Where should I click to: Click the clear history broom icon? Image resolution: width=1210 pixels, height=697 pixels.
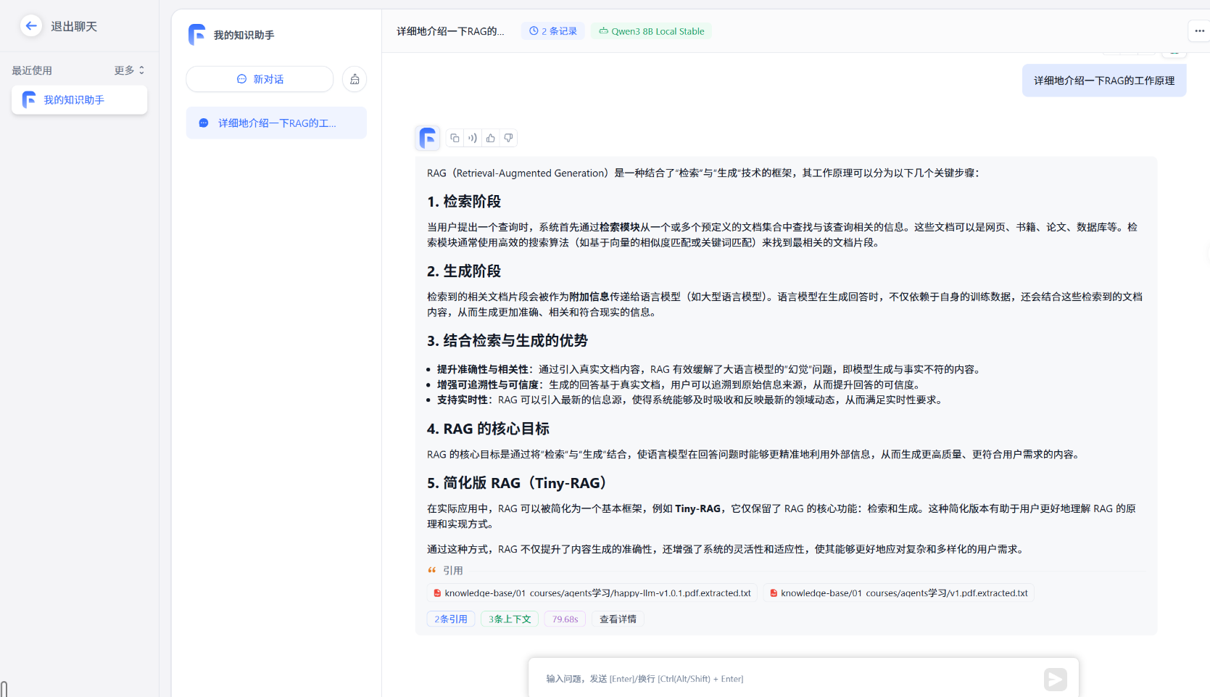point(355,79)
